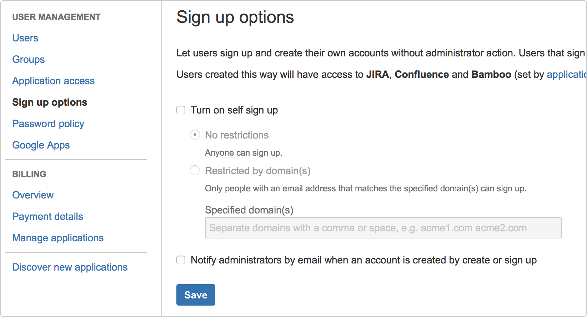Choose Restricted by domain(s) radio option
The height and width of the screenshot is (317, 587).
(x=195, y=171)
